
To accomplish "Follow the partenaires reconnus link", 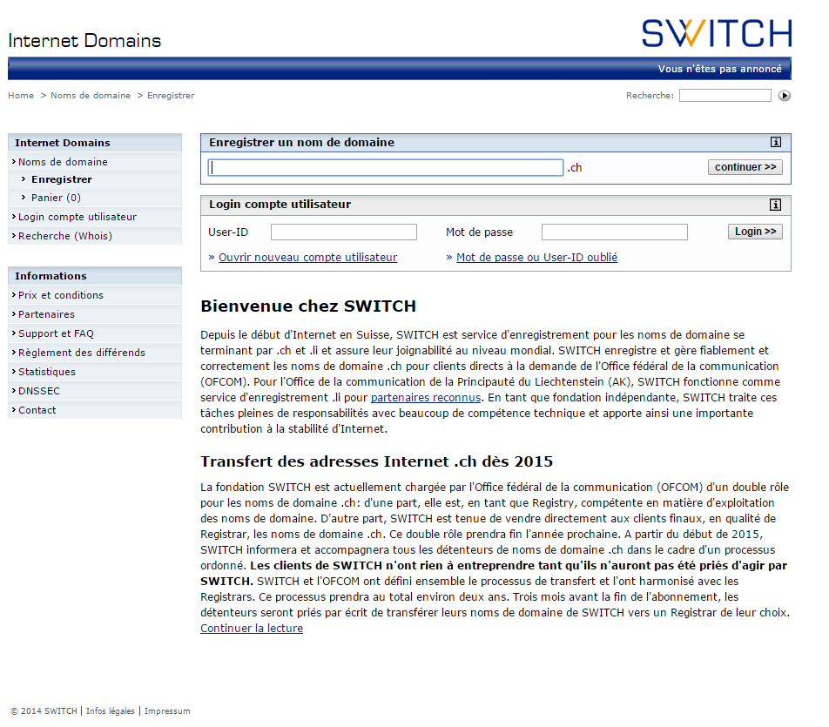I will pos(426,398).
